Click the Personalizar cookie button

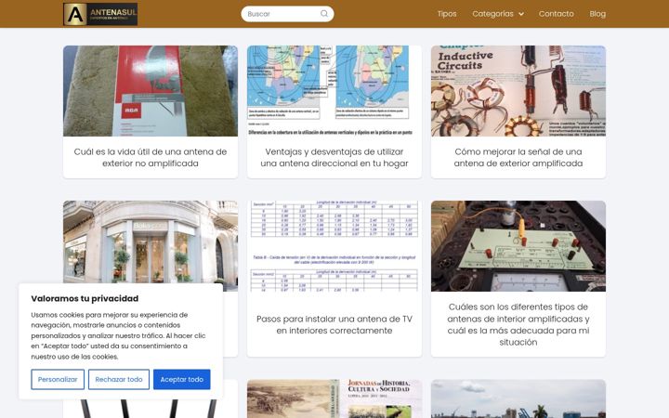point(58,379)
